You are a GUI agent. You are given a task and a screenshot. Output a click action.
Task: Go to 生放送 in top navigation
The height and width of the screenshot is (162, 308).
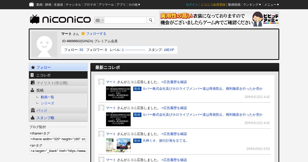(x=59, y=5)
